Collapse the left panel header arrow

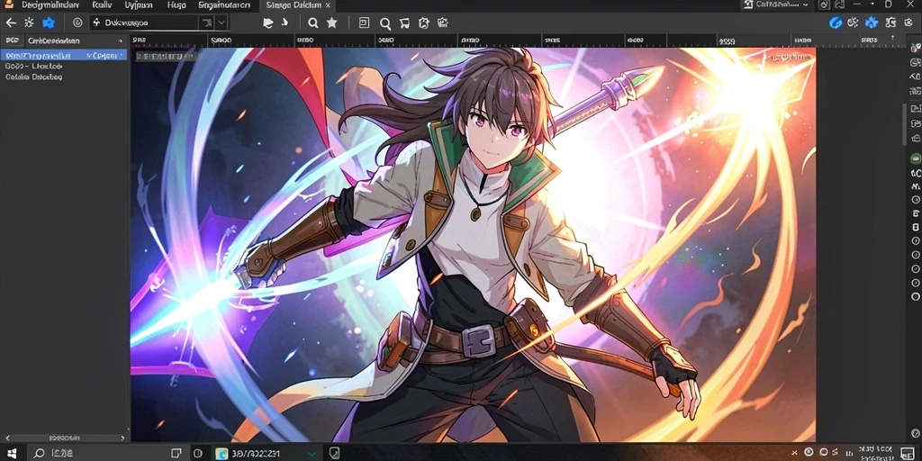pyautogui.click(x=120, y=41)
